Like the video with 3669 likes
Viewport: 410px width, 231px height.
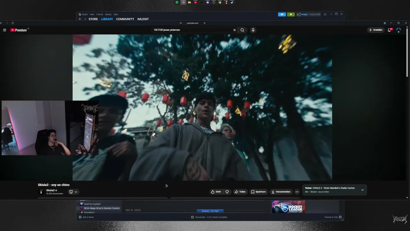(x=216, y=192)
